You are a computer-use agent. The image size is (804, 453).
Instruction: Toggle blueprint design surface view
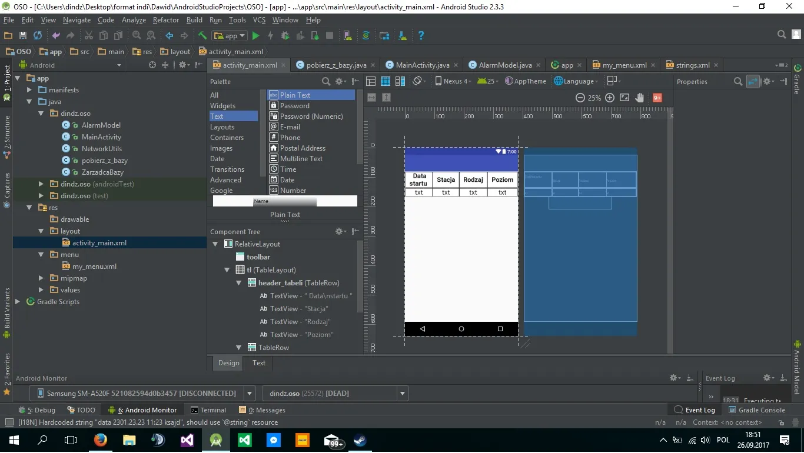click(385, 81)
